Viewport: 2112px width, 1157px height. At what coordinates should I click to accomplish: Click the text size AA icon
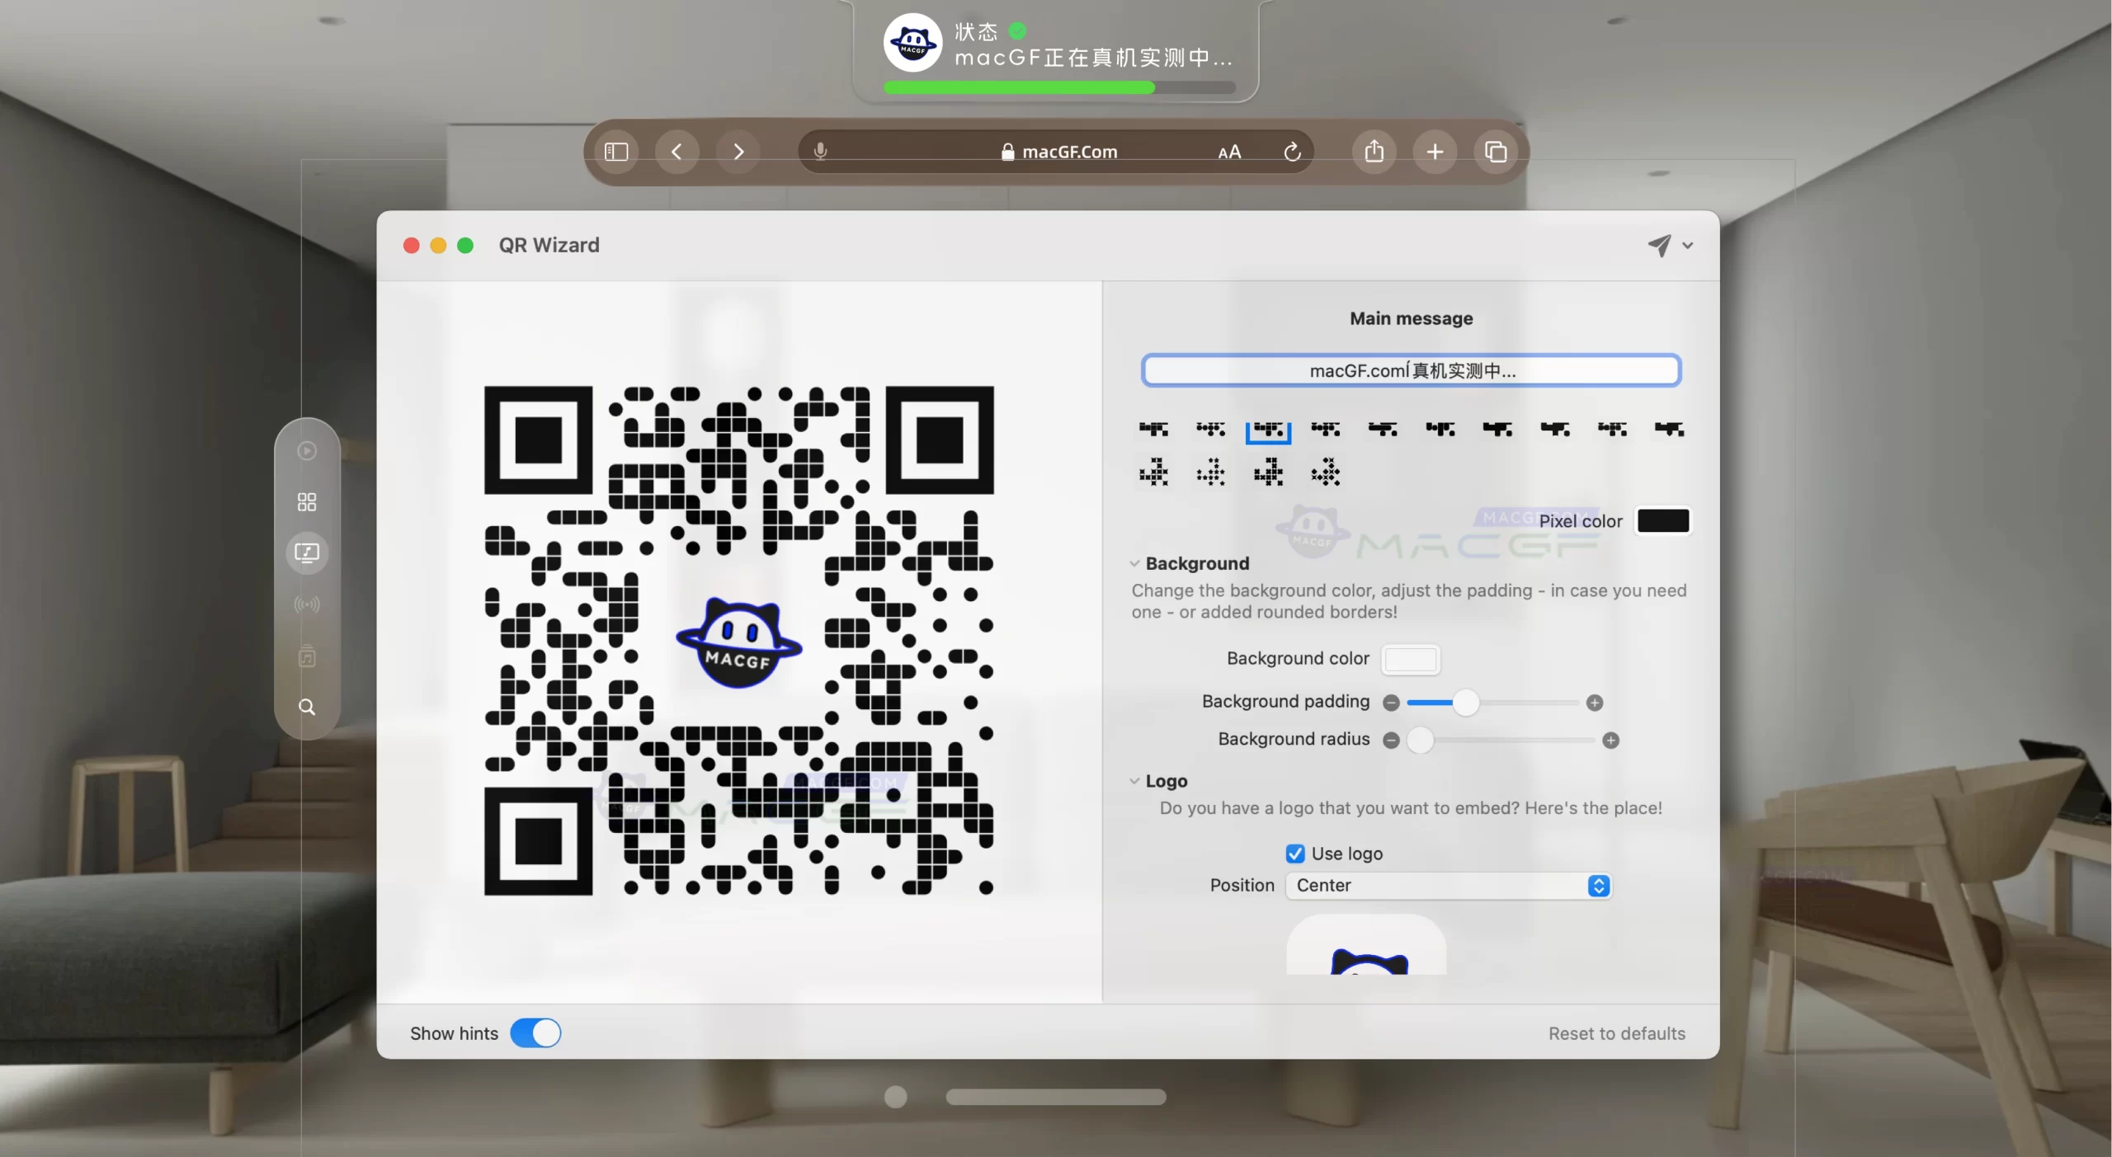click(1228, 151)
